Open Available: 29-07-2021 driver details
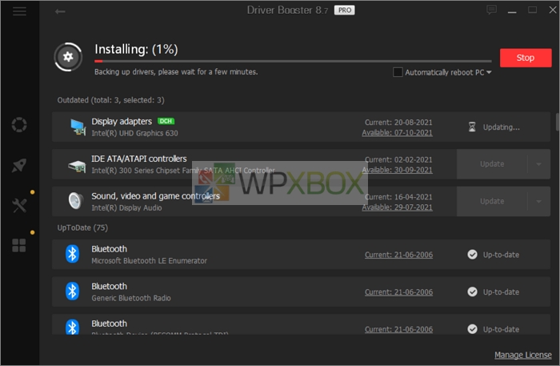560x366 pixels. 397,207
